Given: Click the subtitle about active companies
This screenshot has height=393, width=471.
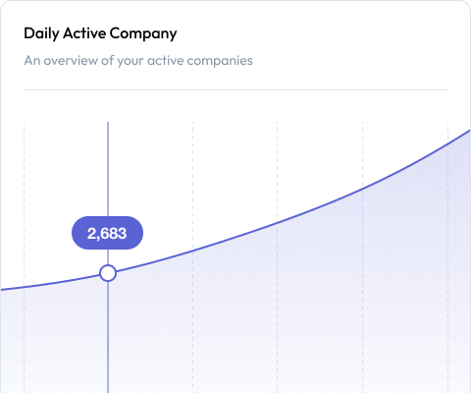Looking at the screenshot, I should pos(138,61).
